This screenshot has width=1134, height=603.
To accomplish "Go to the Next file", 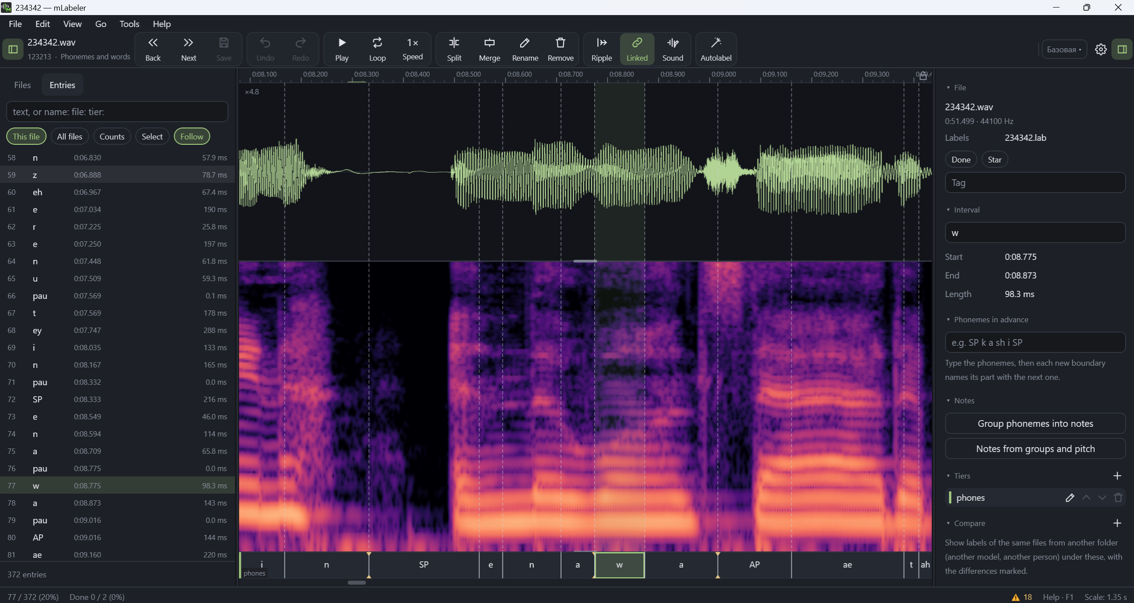I will click(188, 49).
